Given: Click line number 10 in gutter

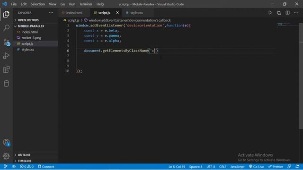Looking at the screenshot, I should click(x=67, y=71).
